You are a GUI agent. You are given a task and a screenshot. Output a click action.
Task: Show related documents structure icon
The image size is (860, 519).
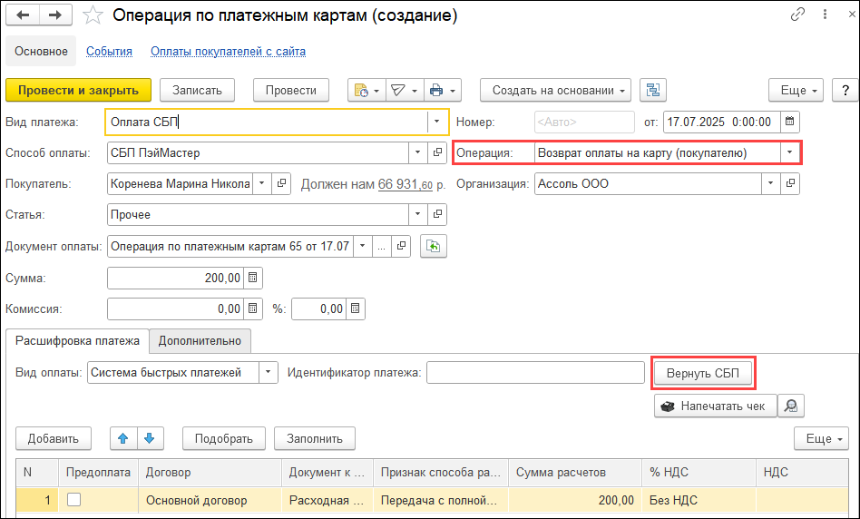[652, 90]
